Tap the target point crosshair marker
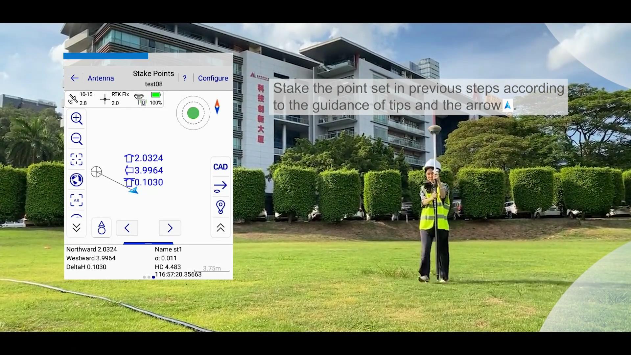 pos(96,172)
